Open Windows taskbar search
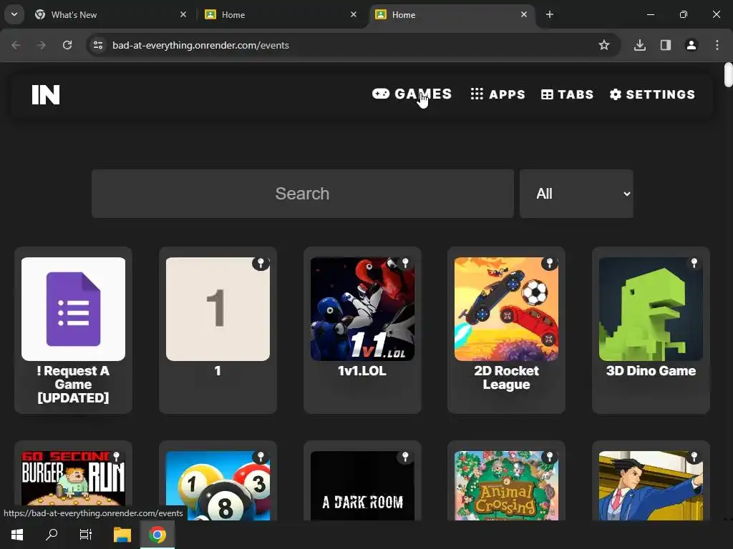The image size is (733, 549). [52, 535]
